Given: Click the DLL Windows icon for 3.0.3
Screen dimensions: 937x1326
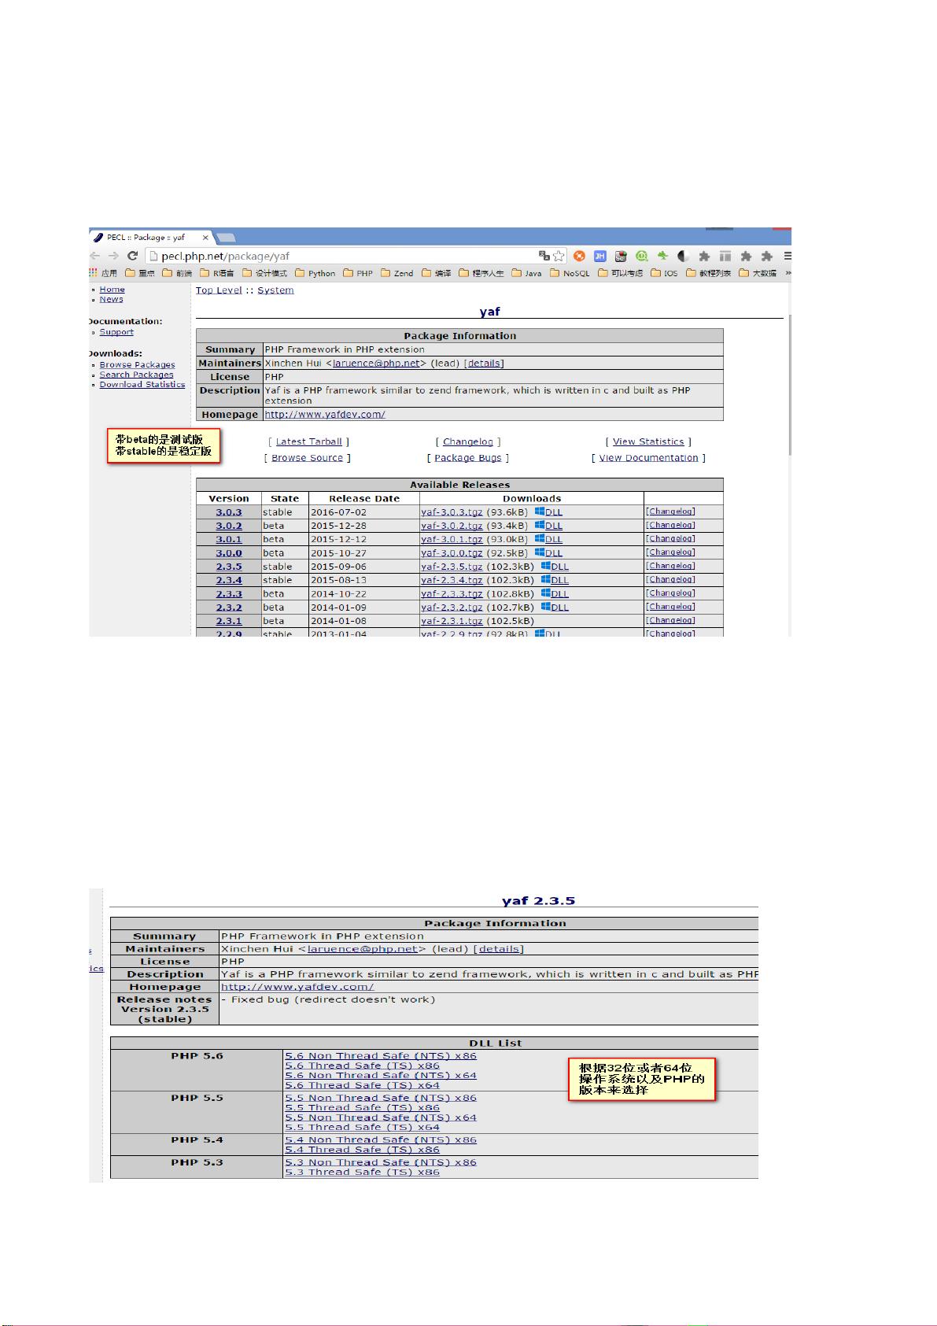Looking at the screenshot, I should pyautogui.click(x=540, y=512).
